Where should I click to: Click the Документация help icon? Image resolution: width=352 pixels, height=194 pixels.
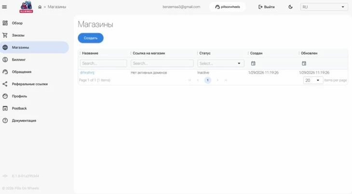[x=5, y=120]
